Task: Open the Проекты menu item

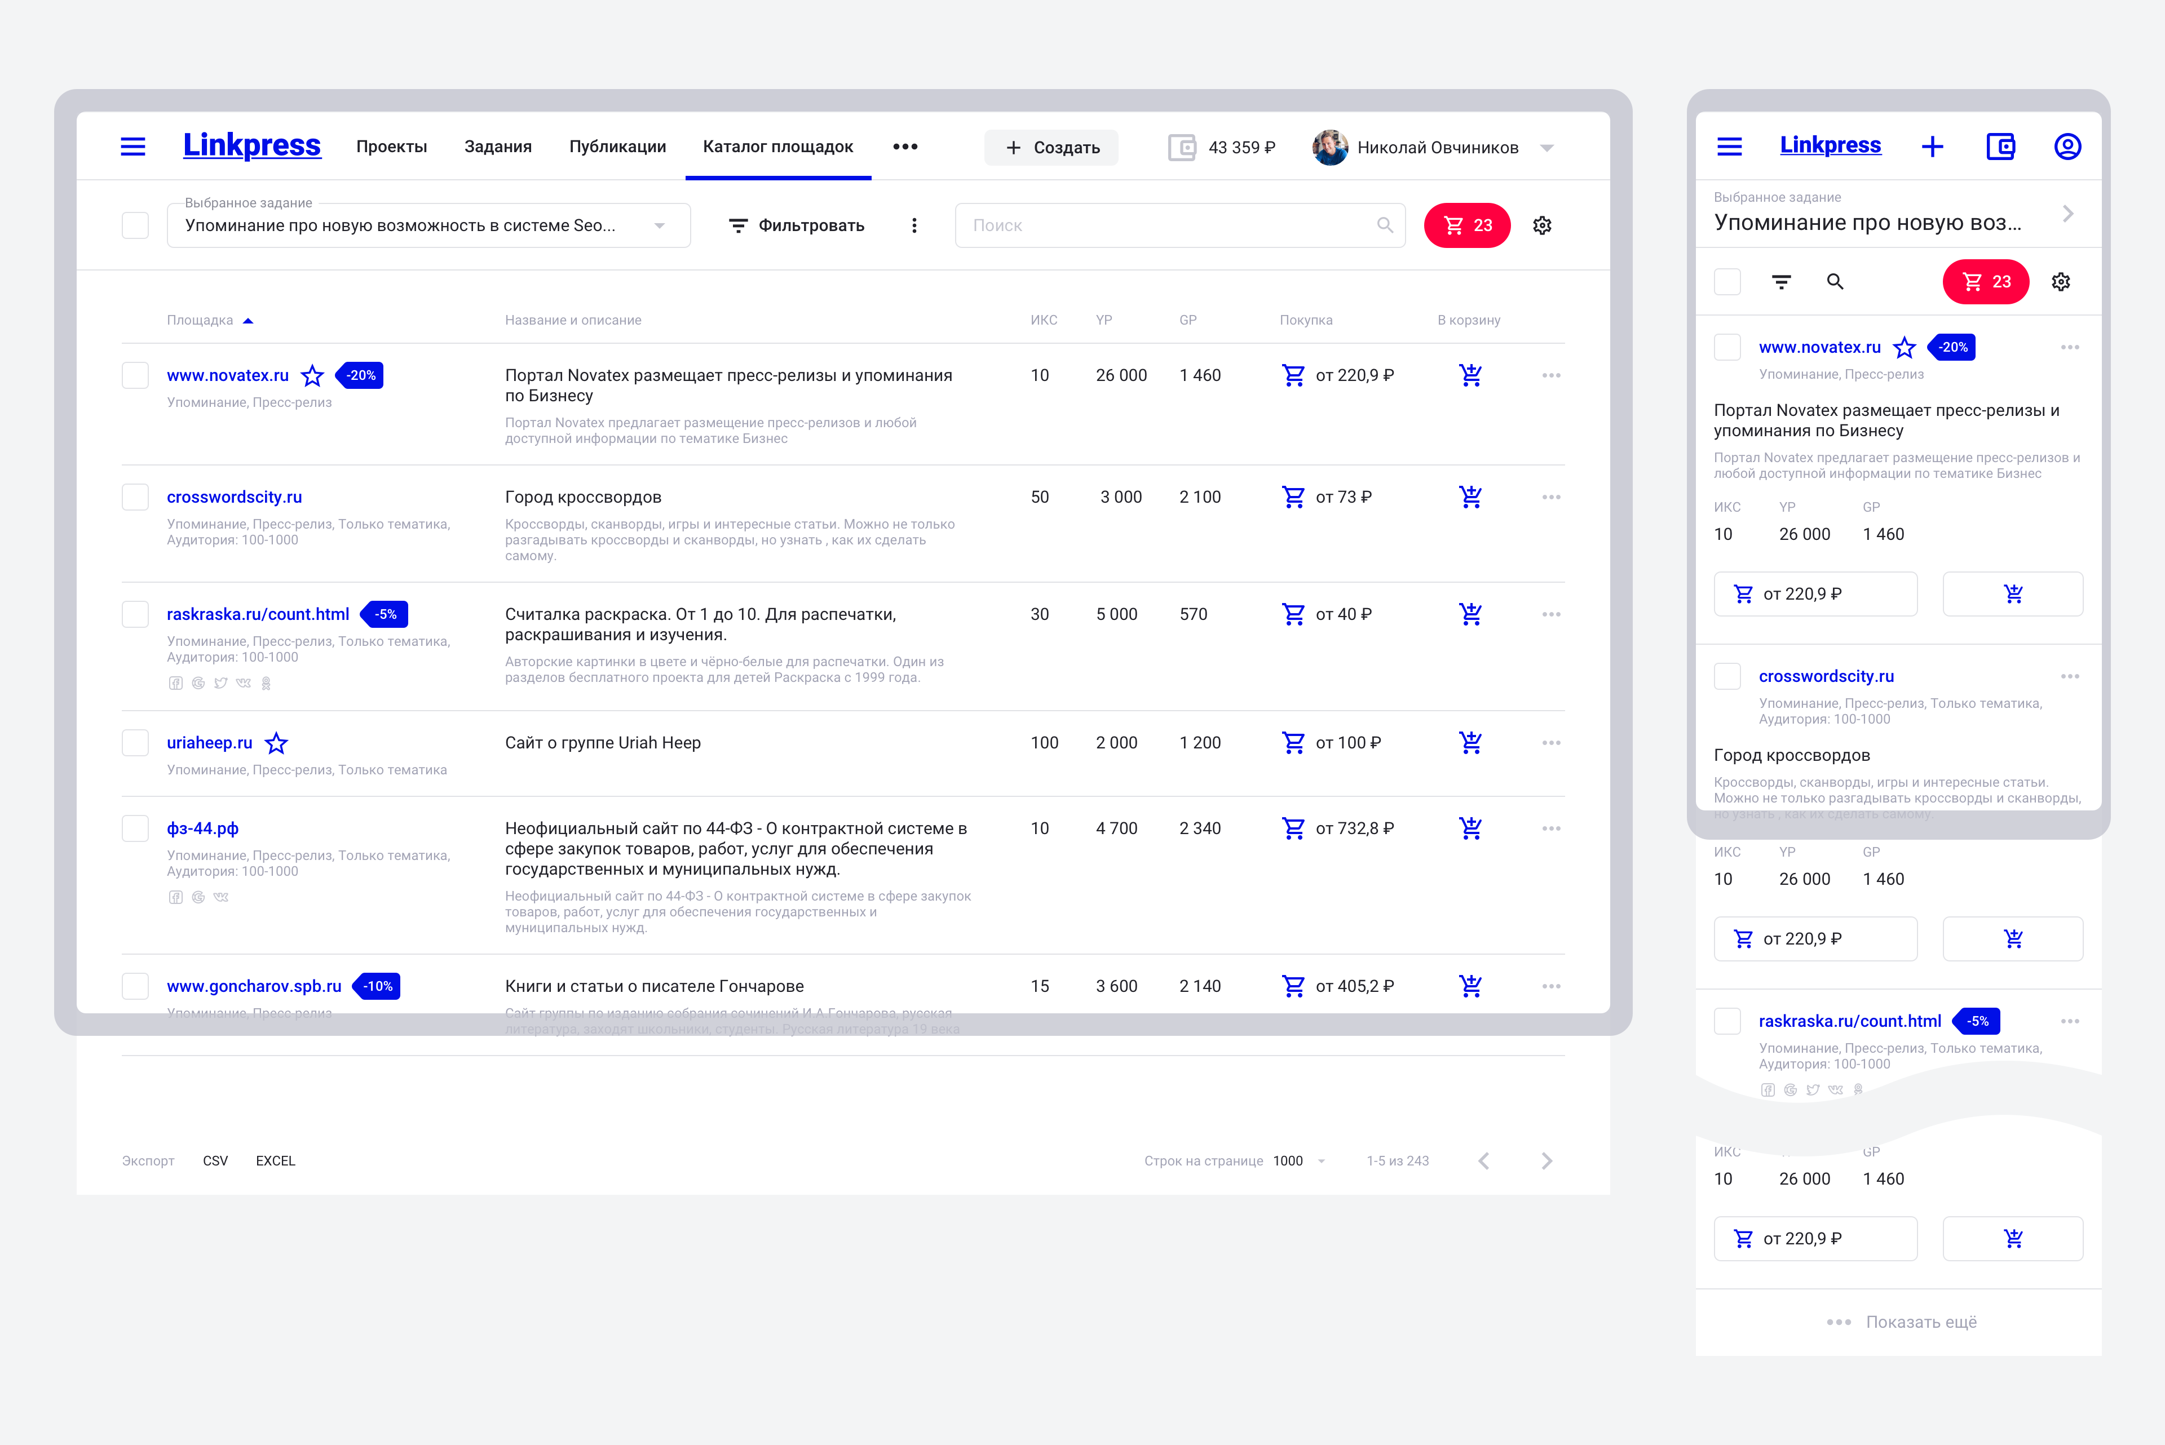Action: (x=392, y=147)
